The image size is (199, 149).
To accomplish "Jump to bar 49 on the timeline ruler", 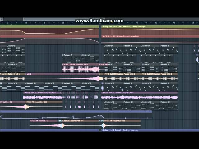I will click(x=174, y=23).
